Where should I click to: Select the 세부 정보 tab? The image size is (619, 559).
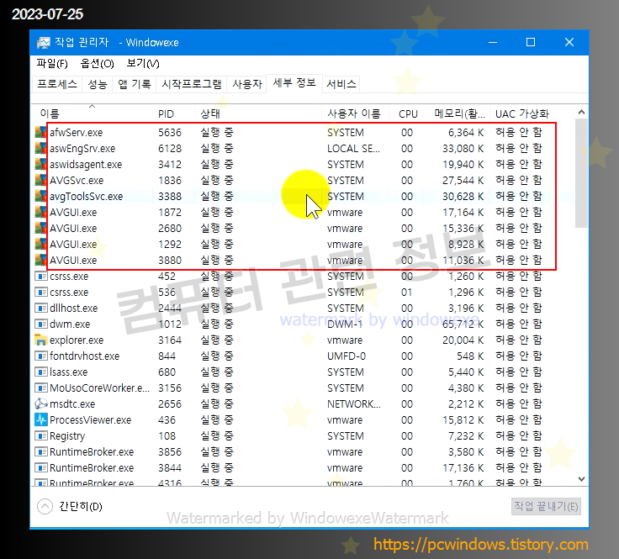pyautogui.click(x=294, y=83)
